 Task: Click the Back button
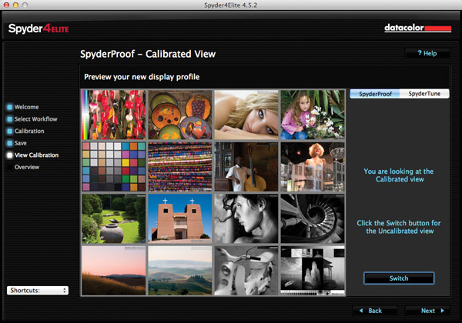[x=375, y=311]
